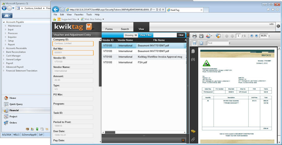
Task: Open Orders module in Dynamics SL
Action: (x=13, y=123)
